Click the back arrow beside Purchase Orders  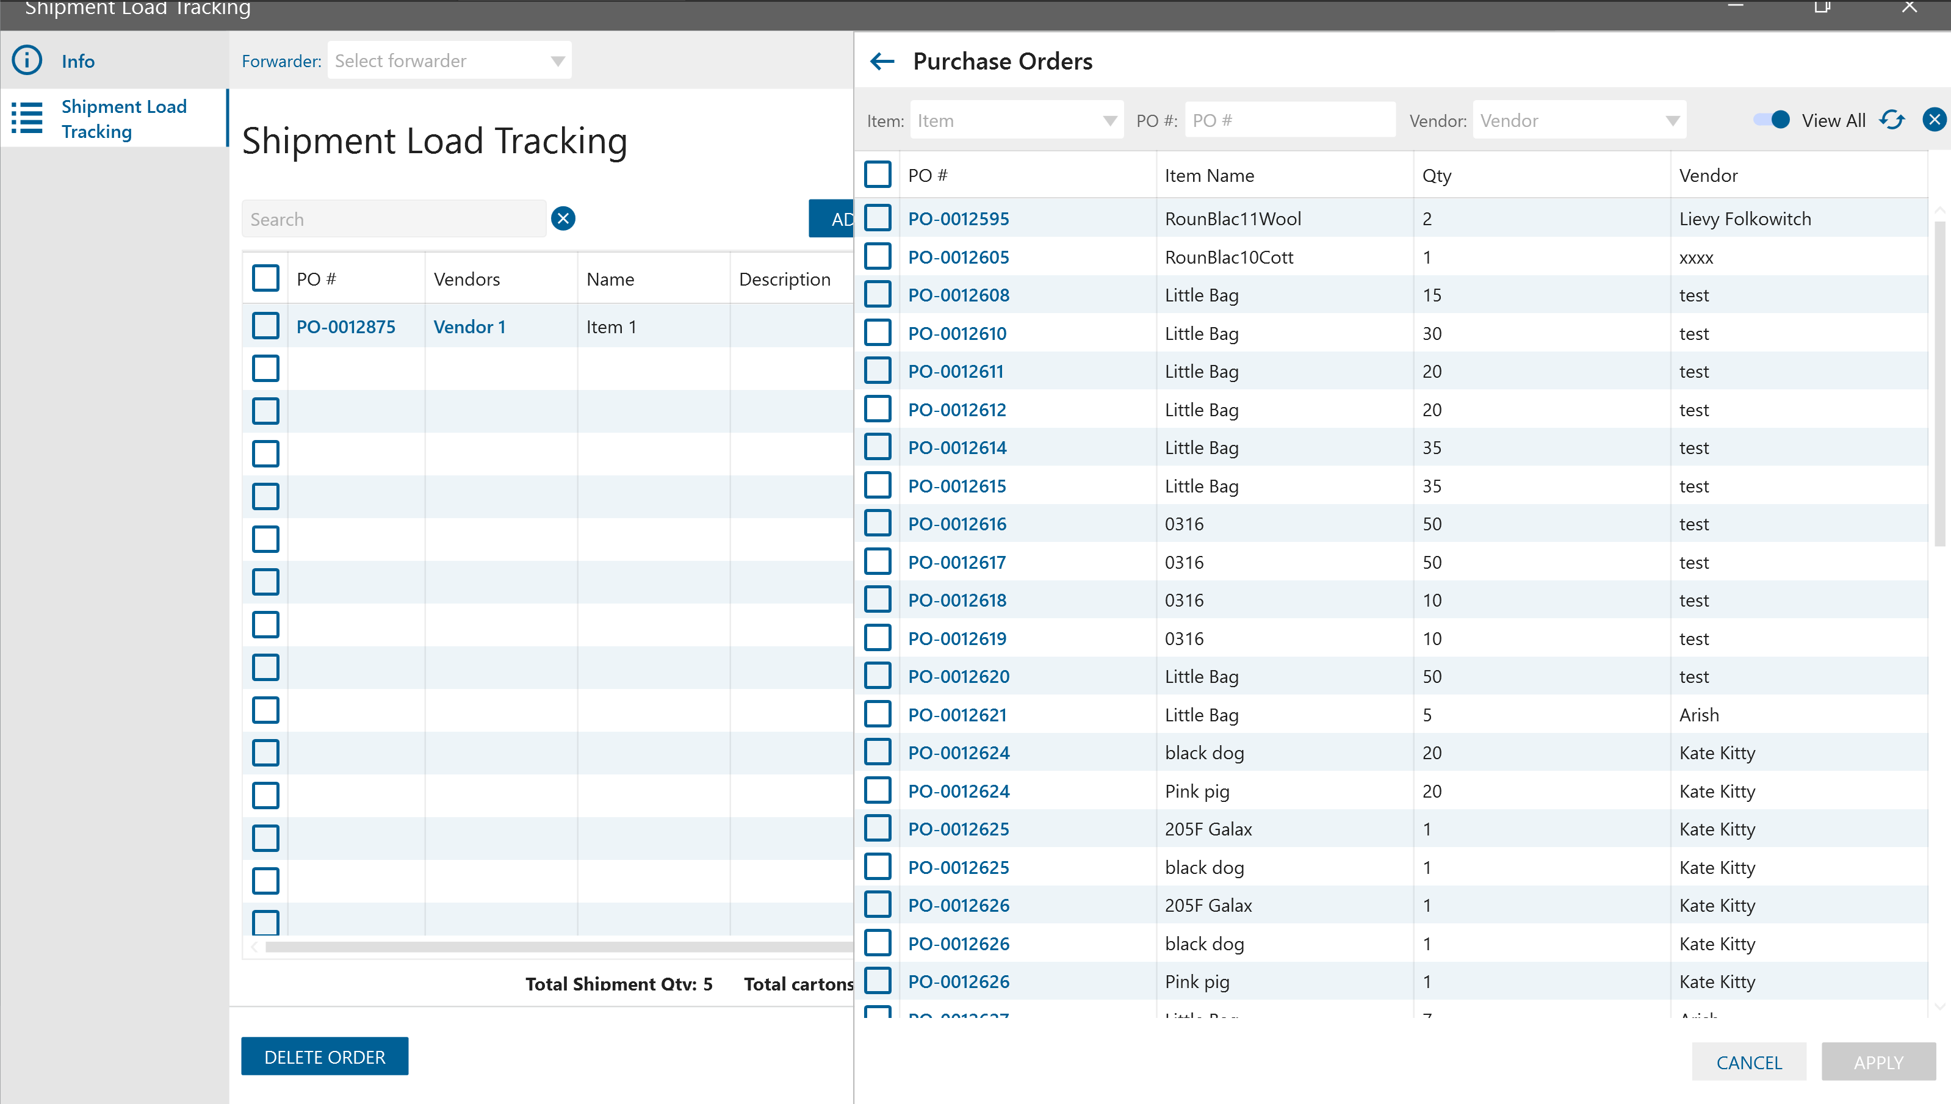coord(881,62)
